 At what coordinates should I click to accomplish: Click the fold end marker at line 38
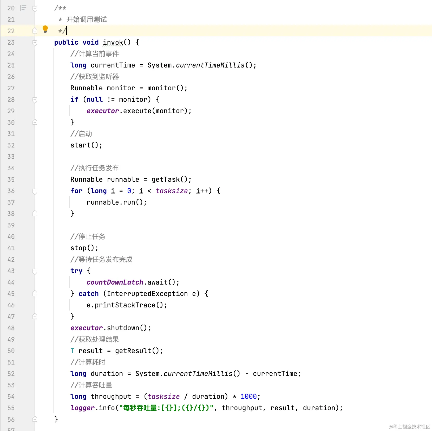tap(35, 213)
